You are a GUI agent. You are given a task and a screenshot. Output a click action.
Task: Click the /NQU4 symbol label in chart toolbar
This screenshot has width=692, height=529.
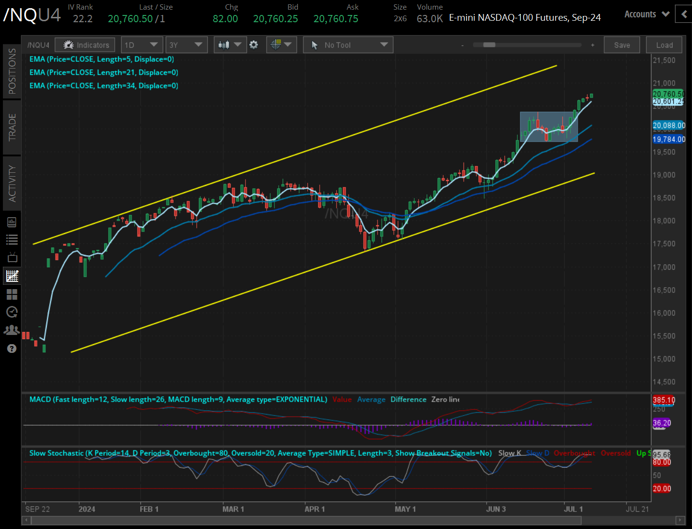click(x=39, y=45)
